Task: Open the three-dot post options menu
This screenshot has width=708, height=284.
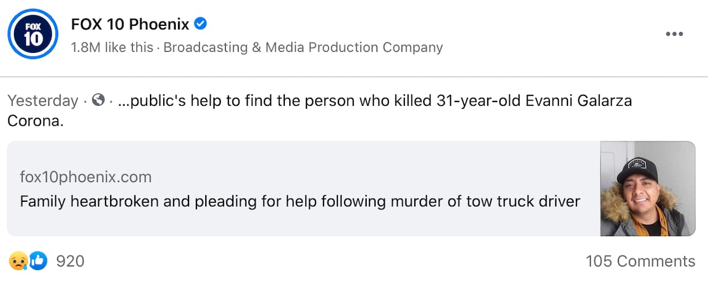Action: 674,34
